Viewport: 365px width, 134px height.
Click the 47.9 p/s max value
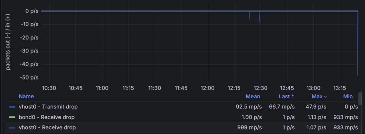[x=316, y=107]
